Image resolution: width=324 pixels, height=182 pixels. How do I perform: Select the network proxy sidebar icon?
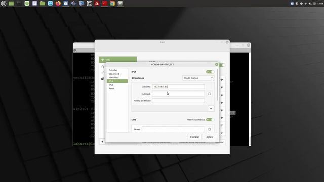103,79
